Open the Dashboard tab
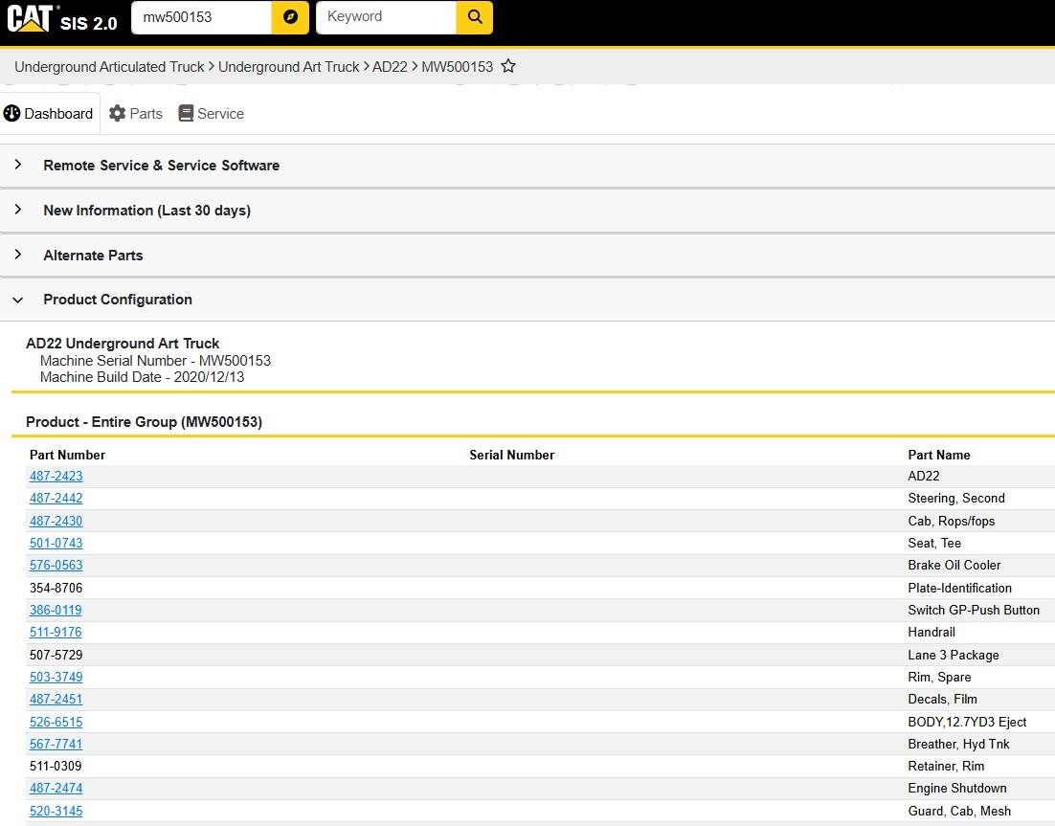This screenshot has width=1055, height=826. tap(49, 114)
